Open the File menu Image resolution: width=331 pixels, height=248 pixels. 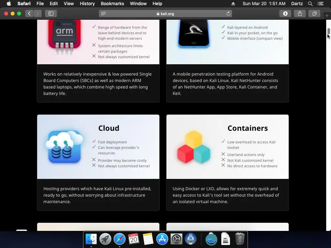click(x=40, y=4)
